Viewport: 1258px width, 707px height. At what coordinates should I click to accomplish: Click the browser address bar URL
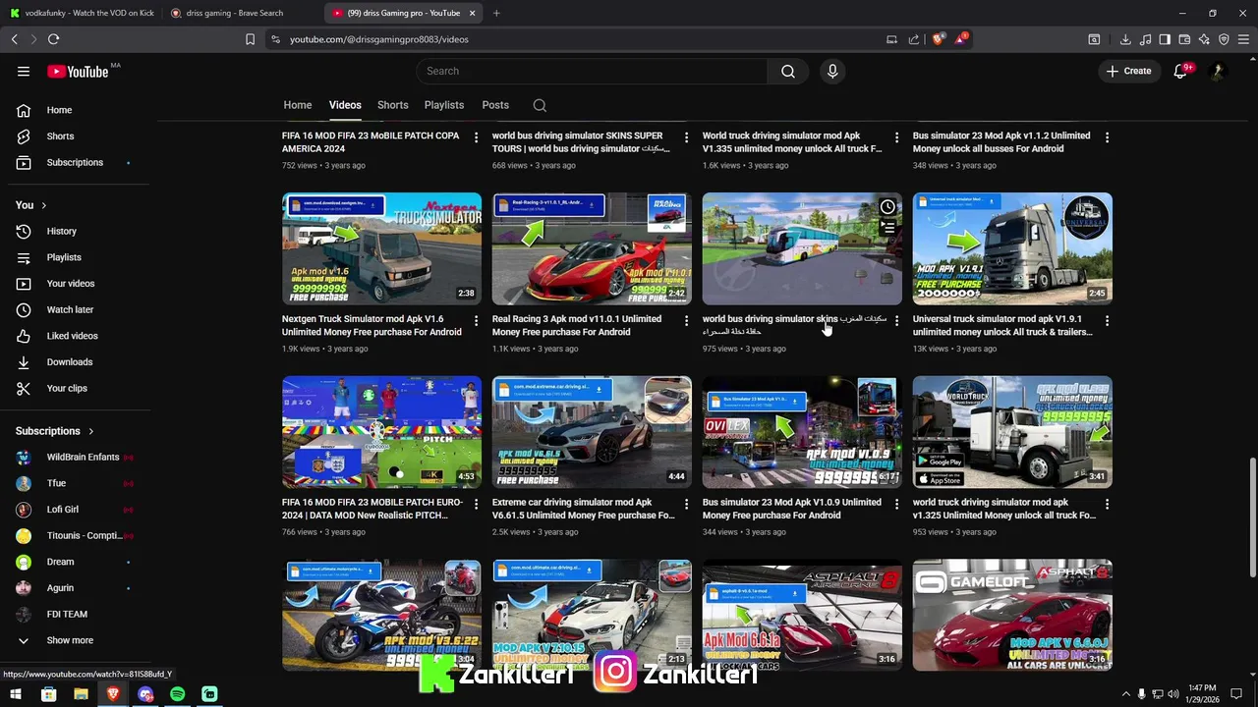click(x=378, y=39)
